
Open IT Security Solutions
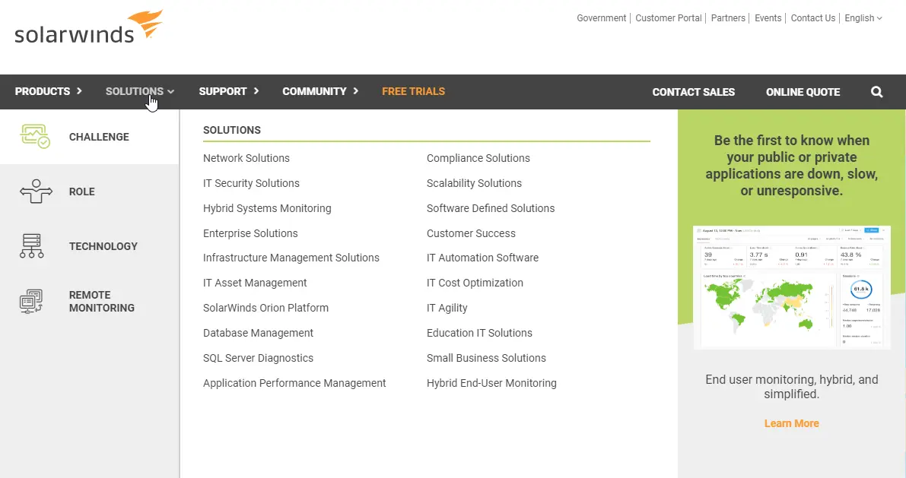pos(251,183)
